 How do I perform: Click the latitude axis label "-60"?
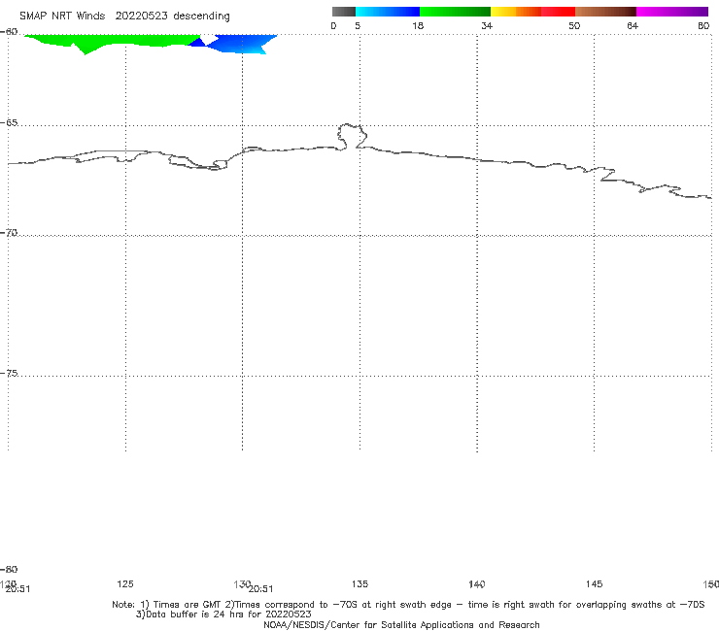pos(9,32)
